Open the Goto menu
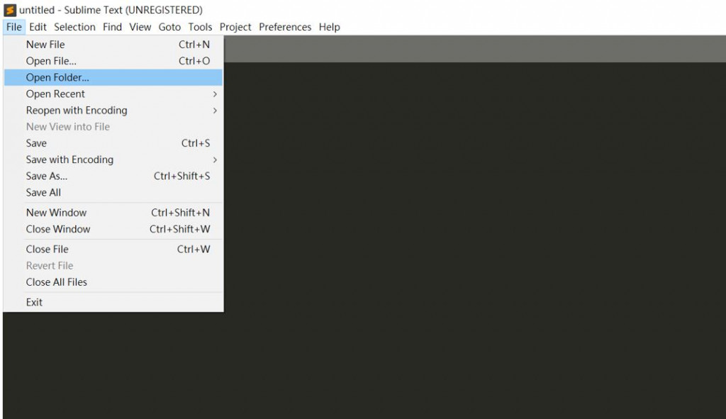The image size is (726, 419). pyautogui.click(x=169, y=27)
